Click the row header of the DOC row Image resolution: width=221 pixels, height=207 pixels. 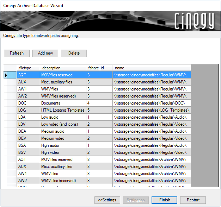pyautogui.click(x=10, y=103)
